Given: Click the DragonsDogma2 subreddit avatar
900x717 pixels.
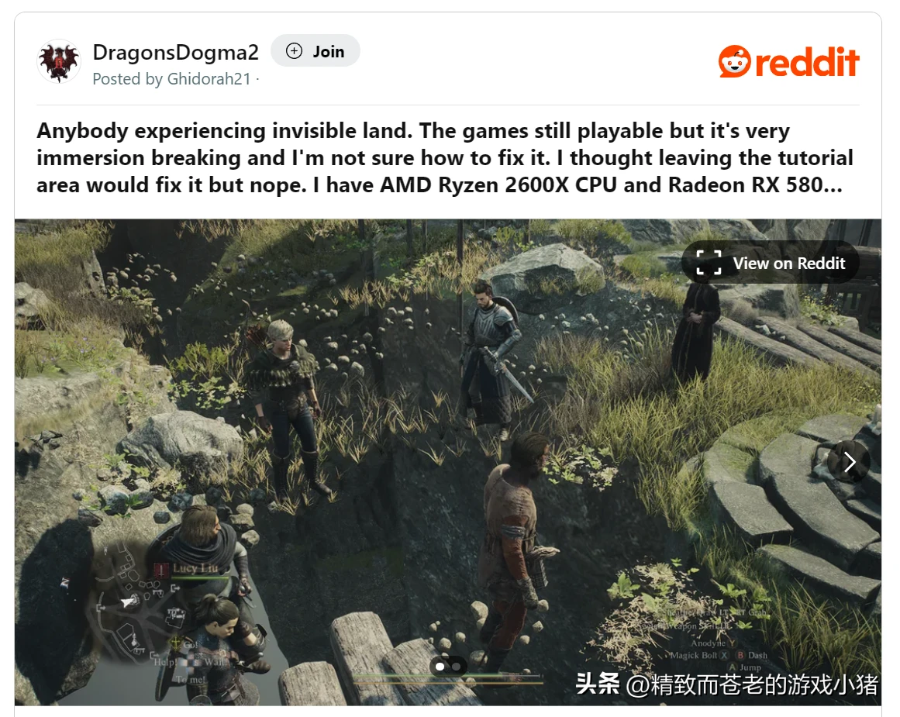Looking at the screenshot, I should (59, 61).
